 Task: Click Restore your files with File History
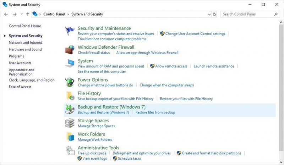(x=186, y=99)
